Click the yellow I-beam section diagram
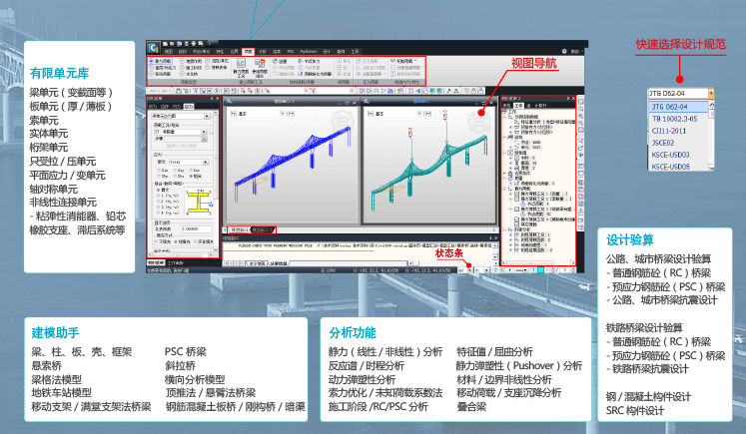Screen dimensions: 746x434 tap(200, 202)
